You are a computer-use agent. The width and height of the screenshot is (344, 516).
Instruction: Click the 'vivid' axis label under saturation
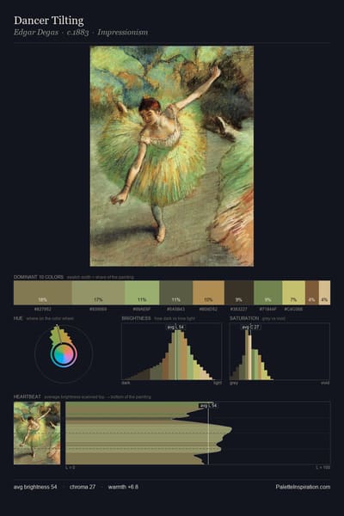point(325,383)
